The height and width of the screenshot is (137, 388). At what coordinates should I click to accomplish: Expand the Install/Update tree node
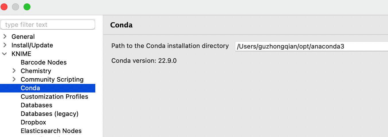pyautogui.click(x=5, y=45)
